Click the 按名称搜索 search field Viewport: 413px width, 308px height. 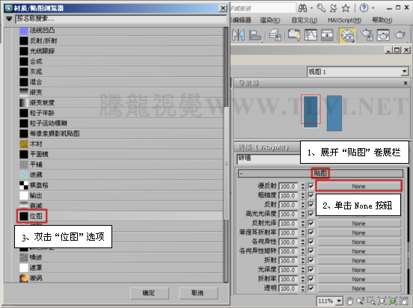click(x=121, y=19)
